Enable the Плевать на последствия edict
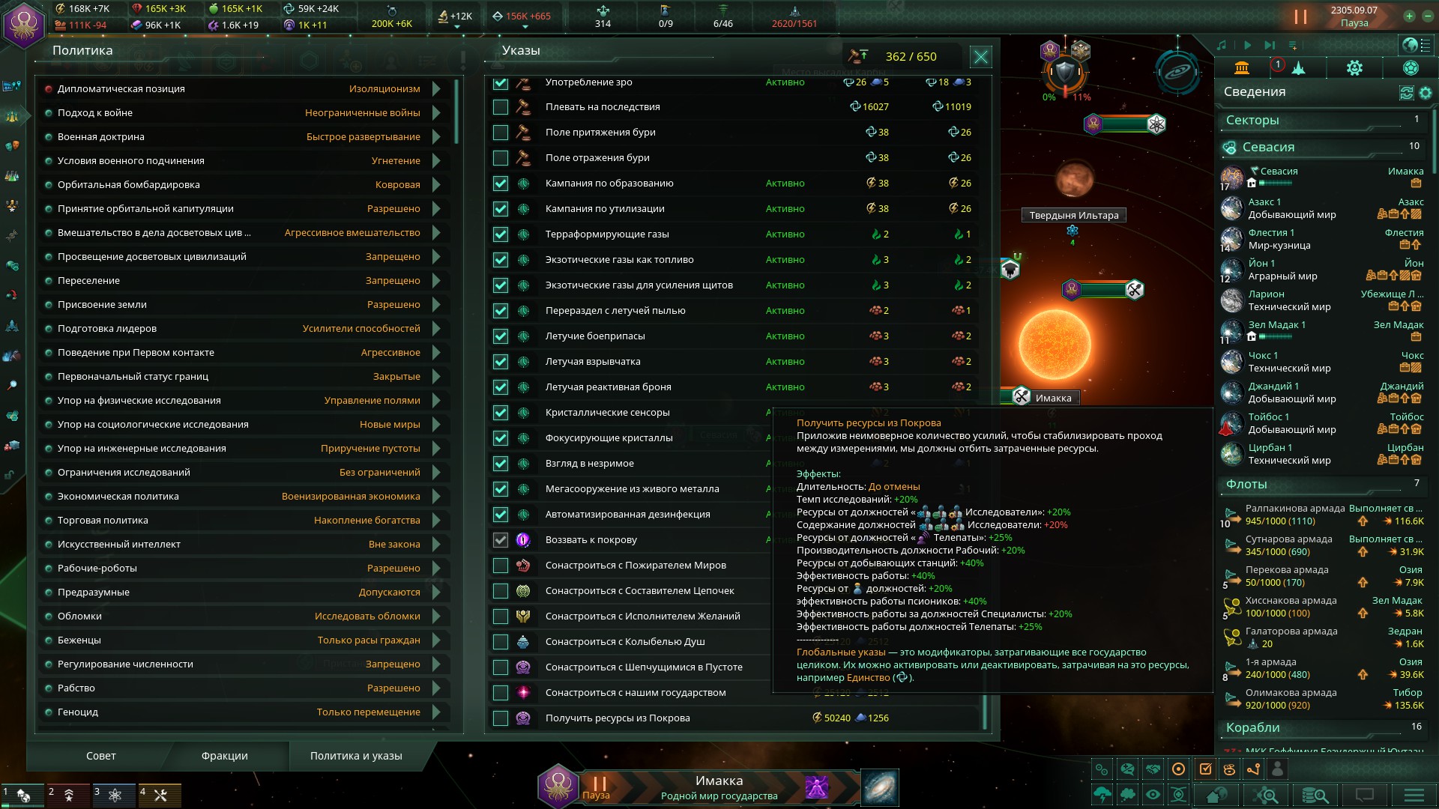The image size is (1439, 809). tap(500, 107)
